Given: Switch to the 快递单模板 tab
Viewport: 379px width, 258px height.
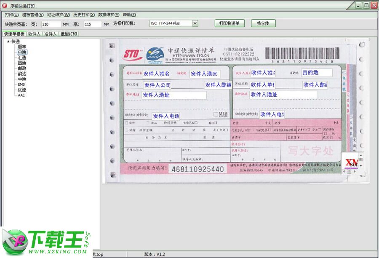Looking at the screenshot, I should (14, 34).
